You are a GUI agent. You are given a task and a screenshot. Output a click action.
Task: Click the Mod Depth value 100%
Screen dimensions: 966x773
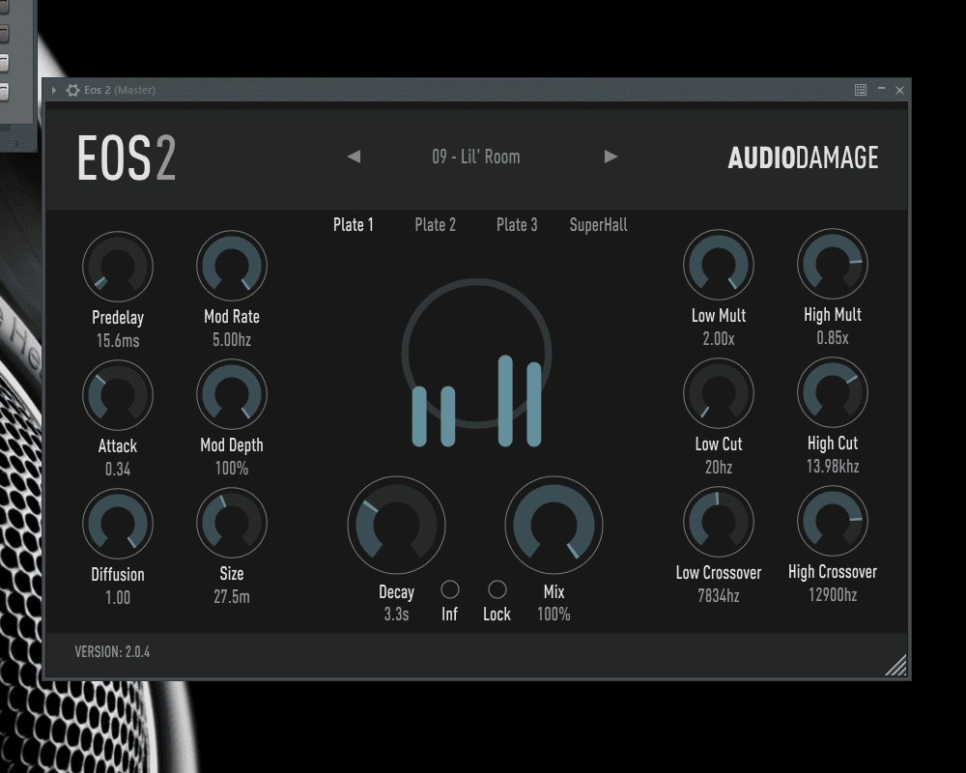[232, 469]
